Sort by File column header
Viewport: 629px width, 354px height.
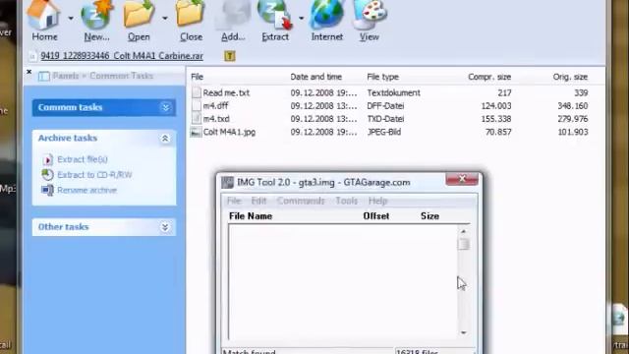[x=197, y=77]
